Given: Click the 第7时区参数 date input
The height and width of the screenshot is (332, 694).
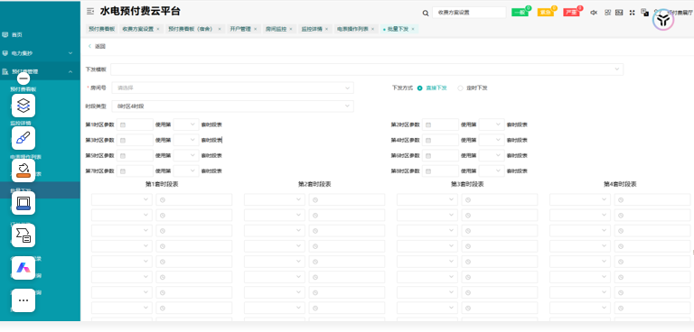Looking at the screenshot, I should [x=135, y=171].
